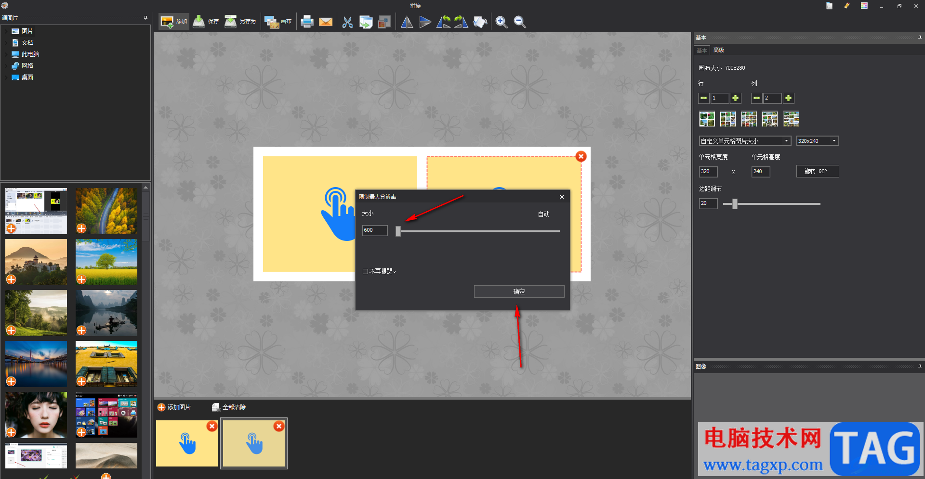Screen dimensions: 925x479
Task: Click the color grid icon in the title bar
Action: tap(864, 6)
